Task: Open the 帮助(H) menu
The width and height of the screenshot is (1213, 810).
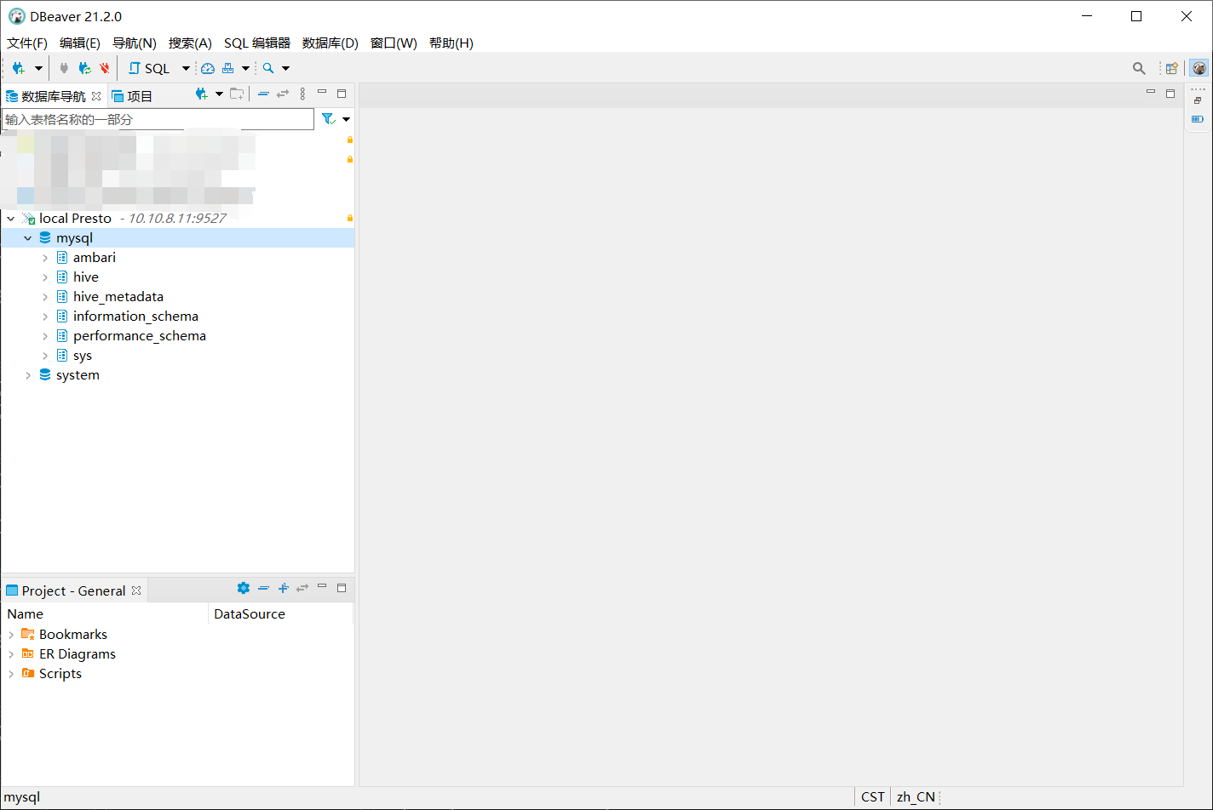Action: point(451,43)
